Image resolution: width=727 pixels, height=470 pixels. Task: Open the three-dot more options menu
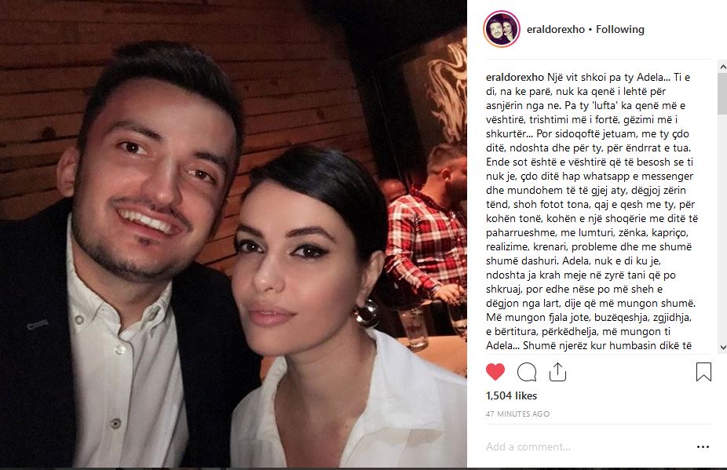click(703, 446)
